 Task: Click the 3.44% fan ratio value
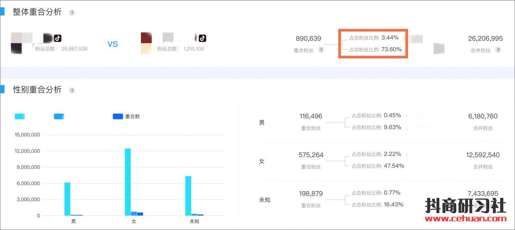(390, 38)
